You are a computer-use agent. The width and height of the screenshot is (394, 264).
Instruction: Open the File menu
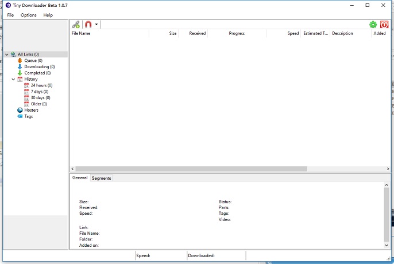(10, 15)
